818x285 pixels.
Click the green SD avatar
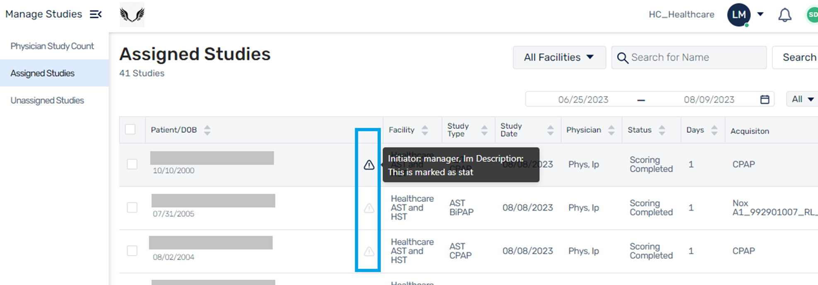[x=812, y=15]
